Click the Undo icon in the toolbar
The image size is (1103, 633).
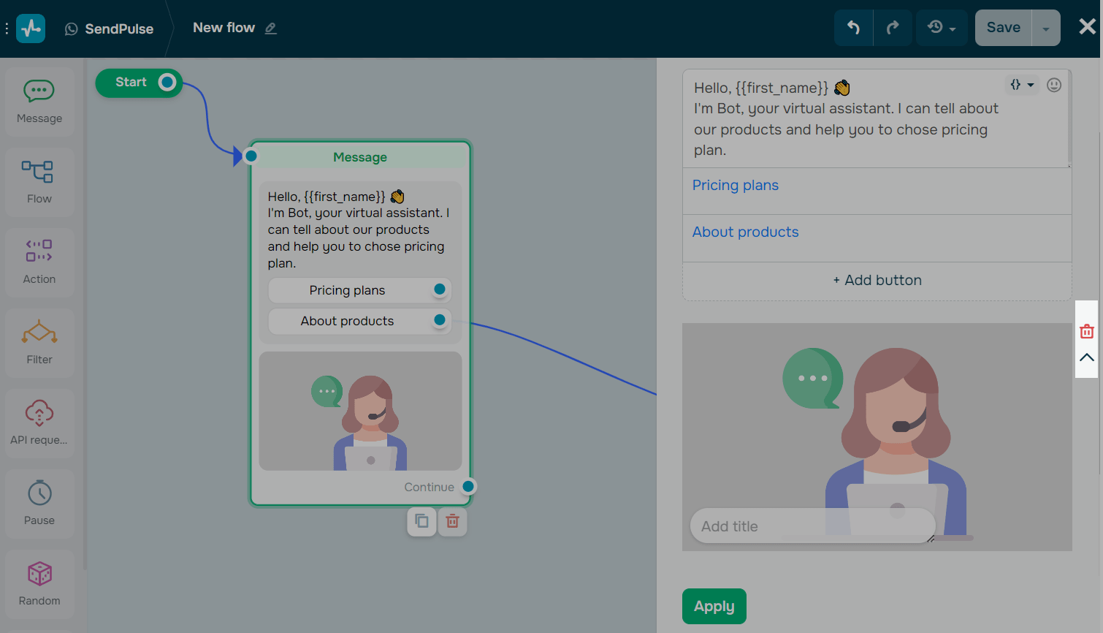(x=853, y=27)
